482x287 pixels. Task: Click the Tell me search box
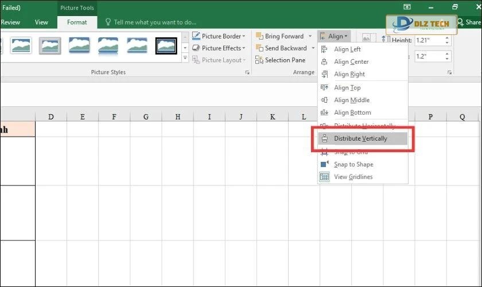154,22
